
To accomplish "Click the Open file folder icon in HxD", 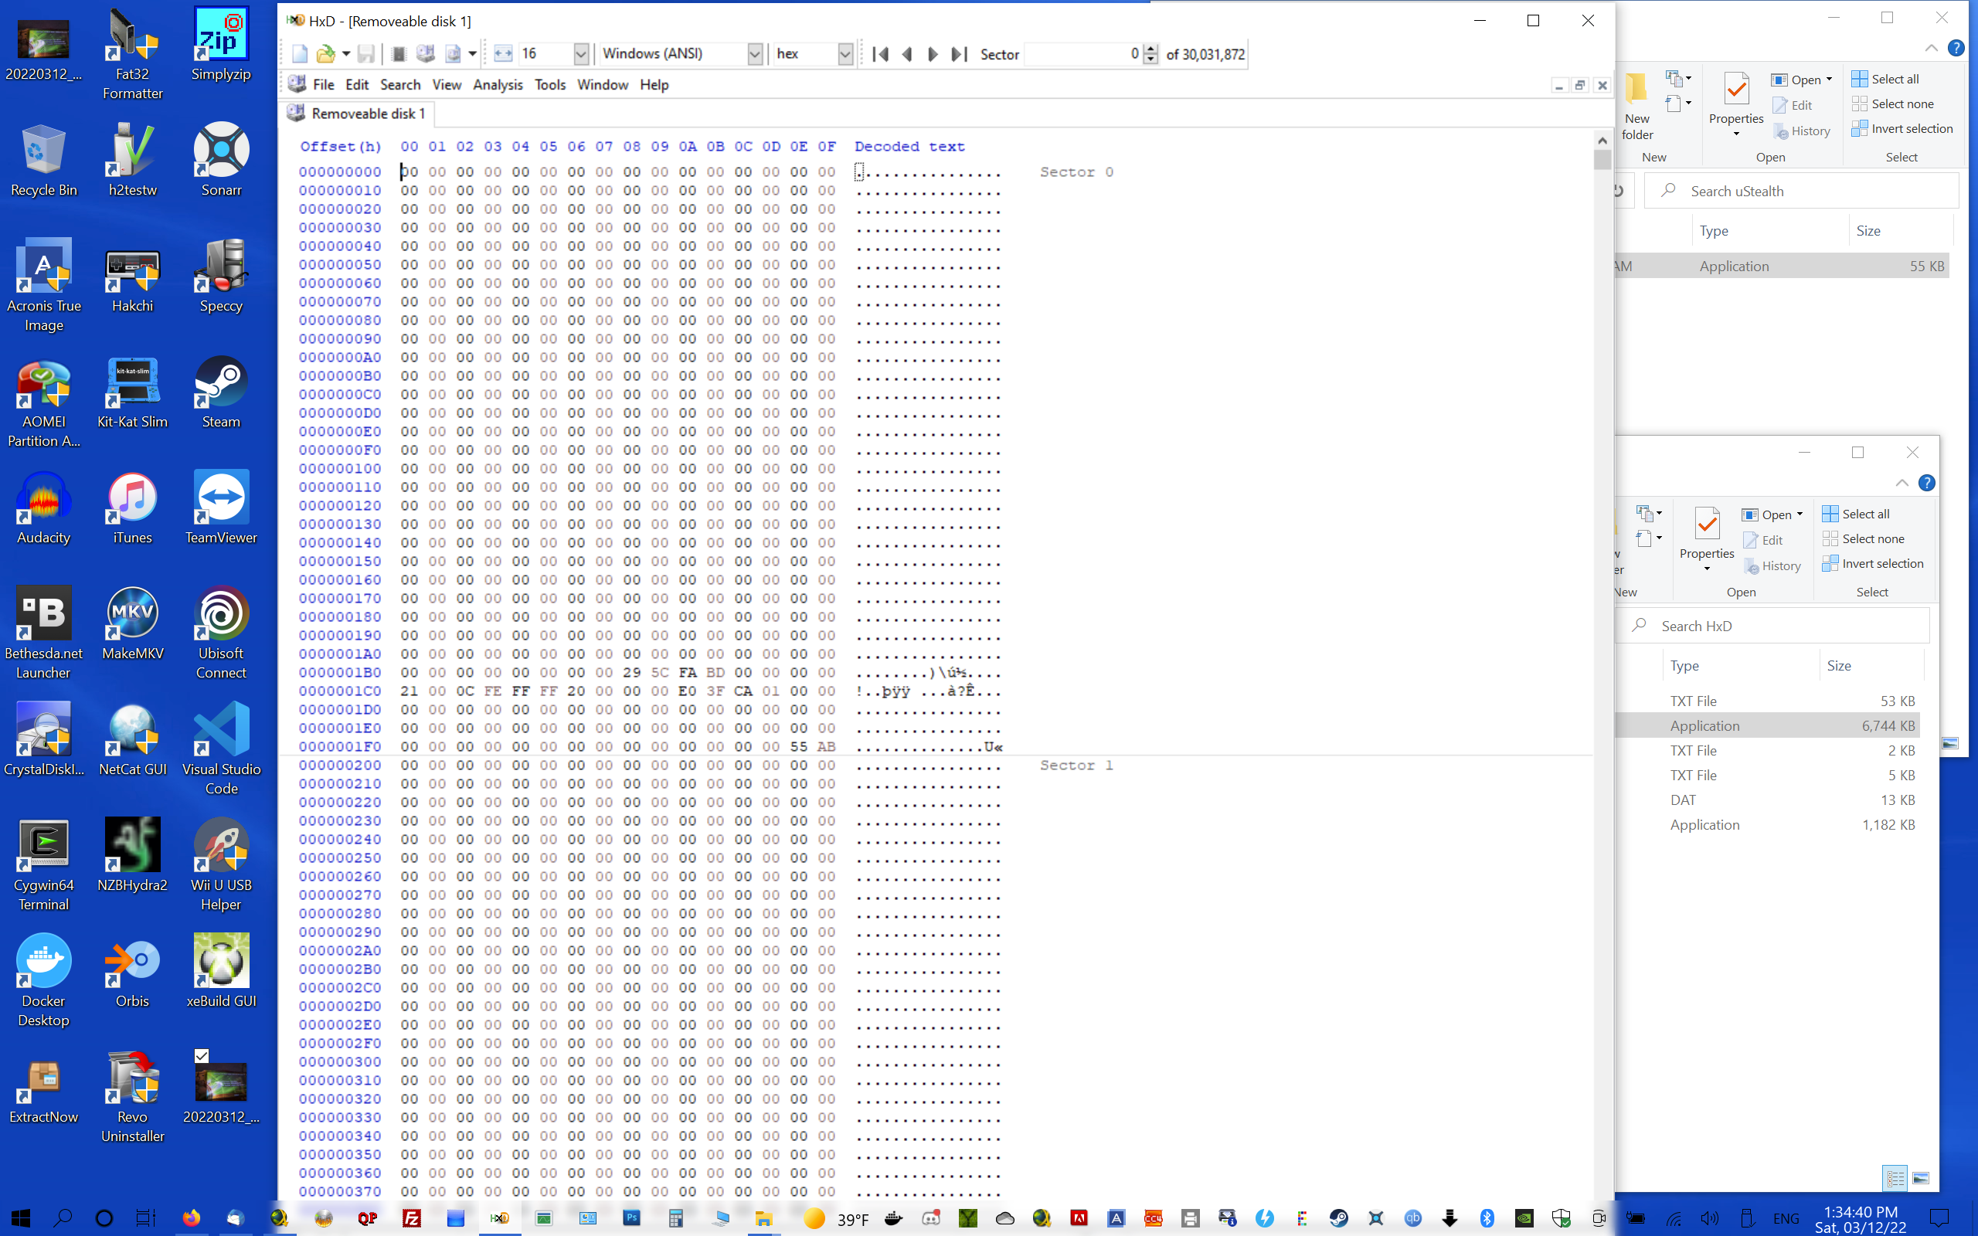I will tap(325, 54).
